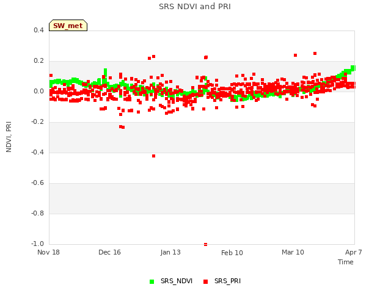Click the -0.2 y-axis tick label
This screenshot has height=293, width=391.
pos(37,122)
